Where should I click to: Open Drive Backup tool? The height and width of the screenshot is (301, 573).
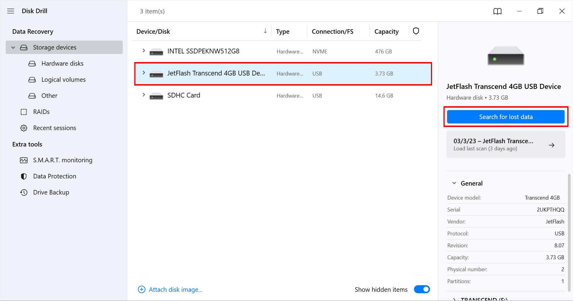pyautogui.click(x=51, y=192)
